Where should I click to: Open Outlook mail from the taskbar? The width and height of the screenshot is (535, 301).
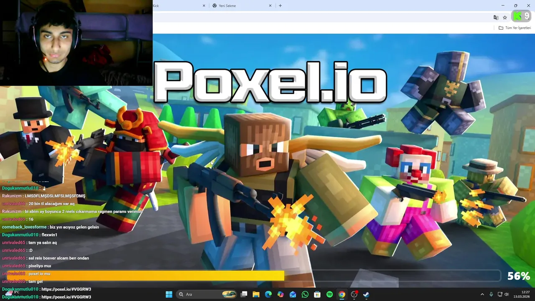(293, 294)
